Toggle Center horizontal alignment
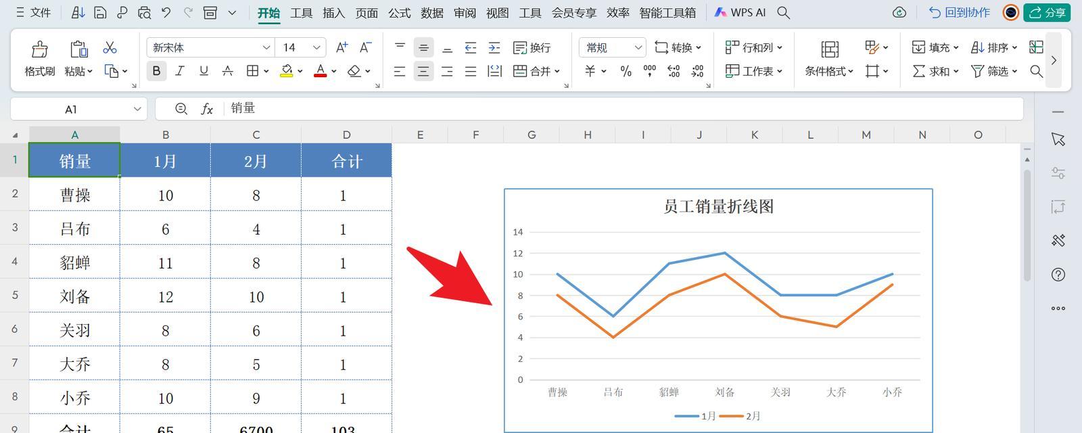The width and height of the screenshot is (1082, 433). 423,71
